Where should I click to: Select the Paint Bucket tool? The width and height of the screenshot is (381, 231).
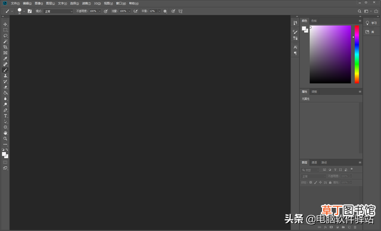[x=5, y=93]
